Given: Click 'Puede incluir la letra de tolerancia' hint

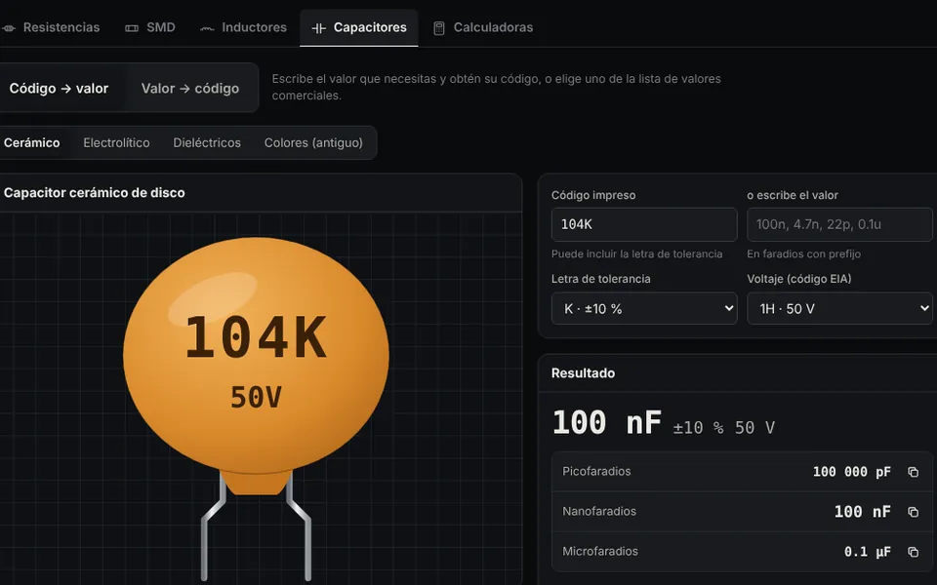Looking at the screenshot, I should pos(636,253).
